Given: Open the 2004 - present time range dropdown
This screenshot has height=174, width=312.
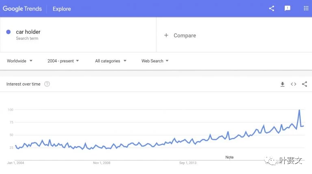Looking at the screenshot, I should pos(63,61).
